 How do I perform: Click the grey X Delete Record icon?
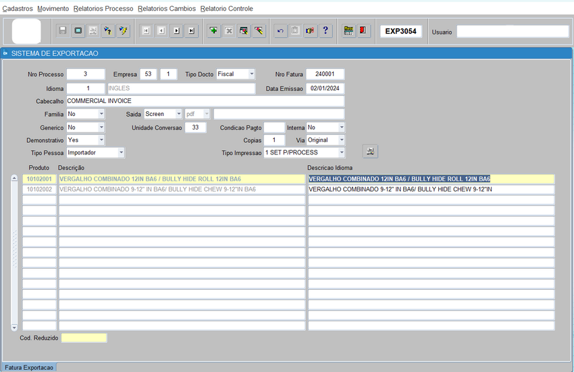(x=229, y=31)
